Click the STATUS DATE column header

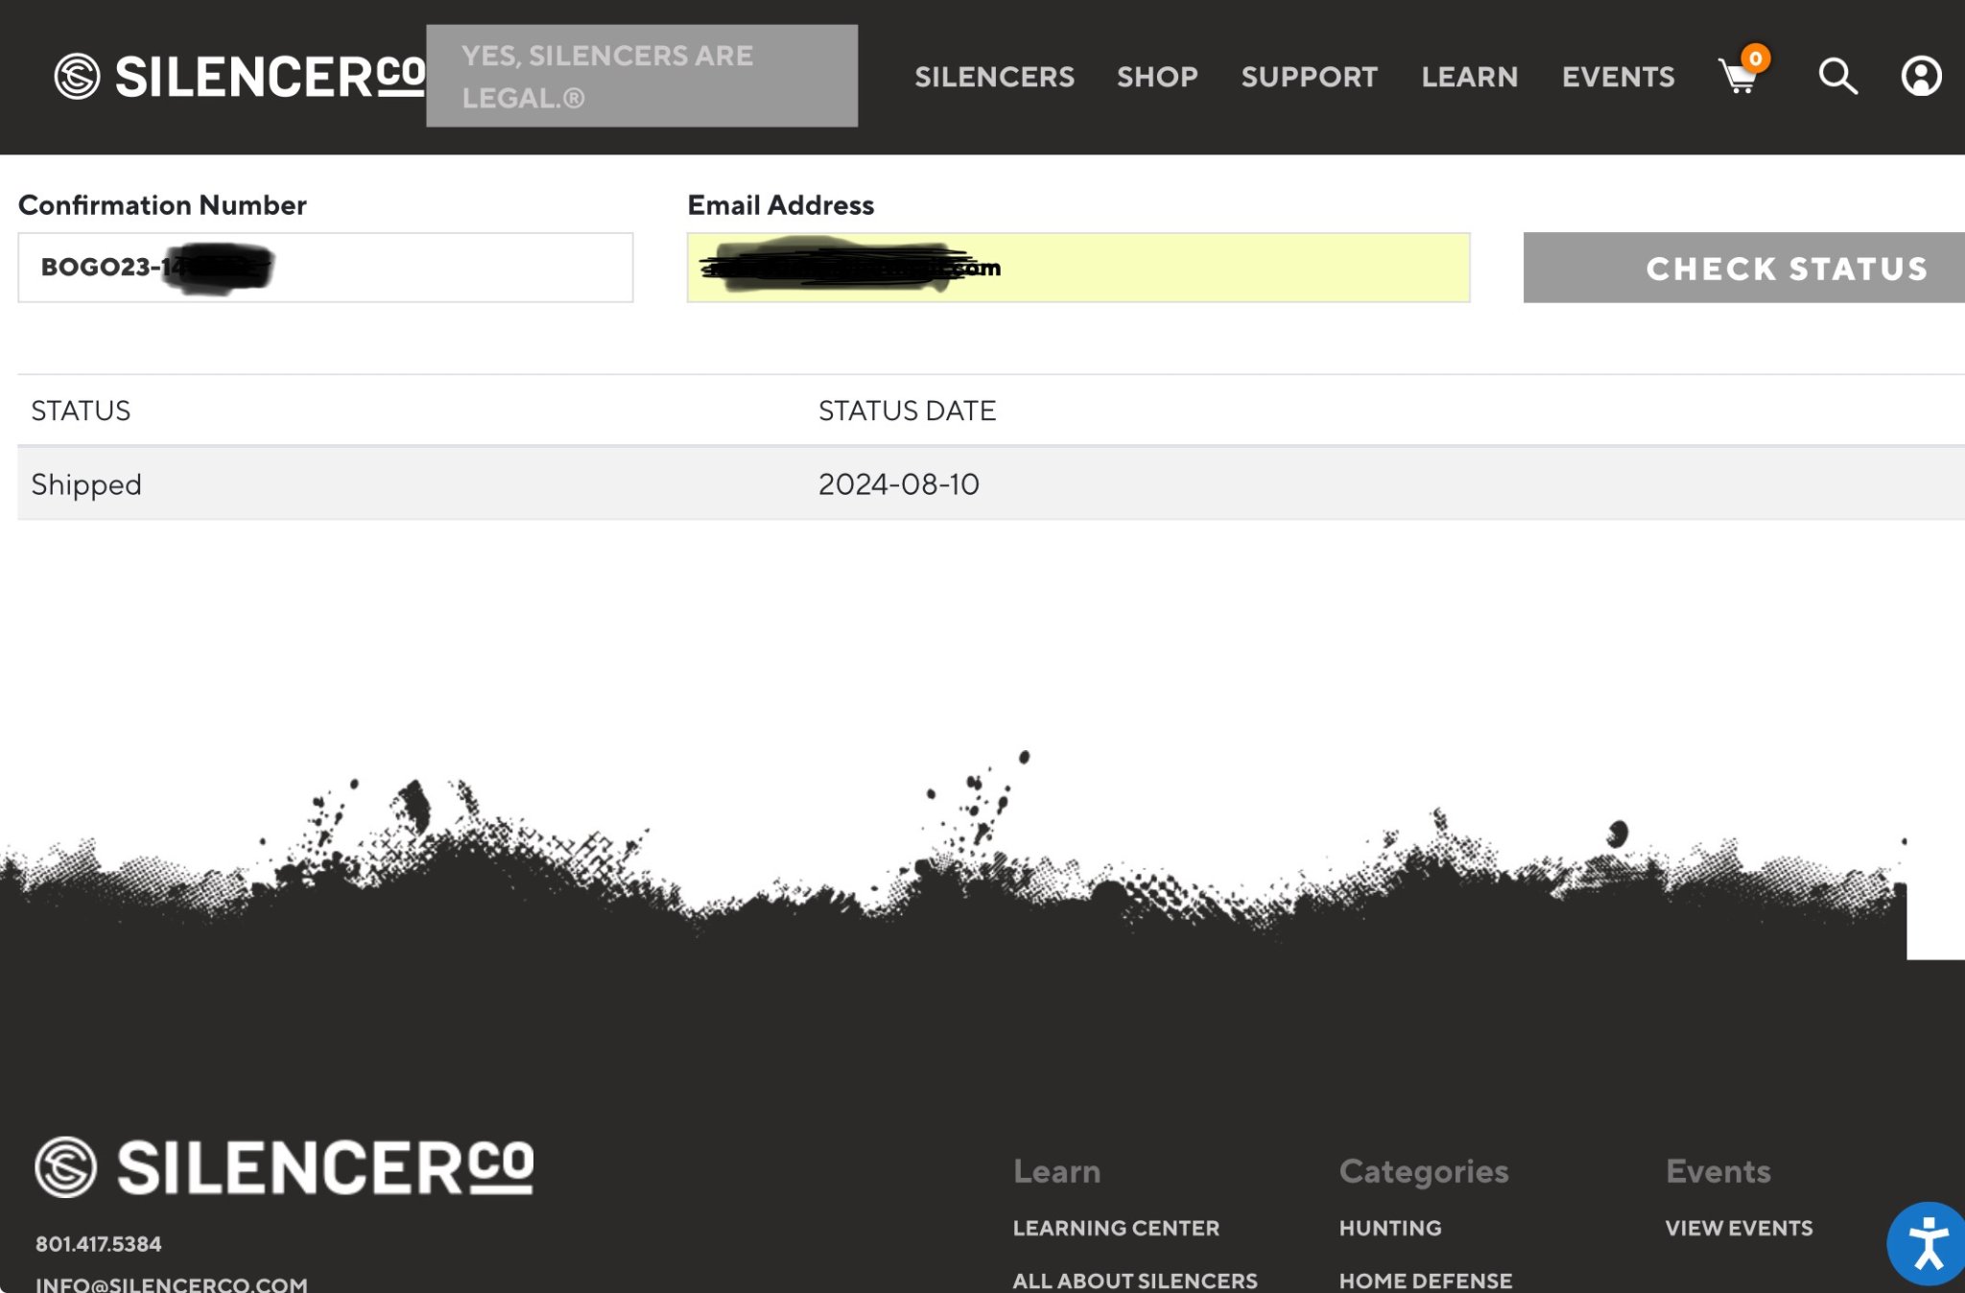[x=907, y=411]
